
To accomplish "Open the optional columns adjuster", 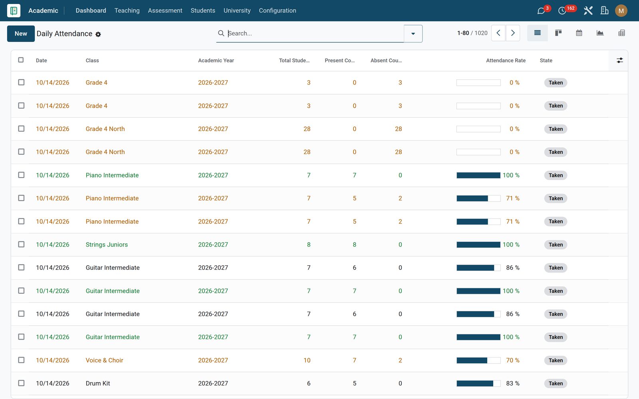I will (619, 60).
